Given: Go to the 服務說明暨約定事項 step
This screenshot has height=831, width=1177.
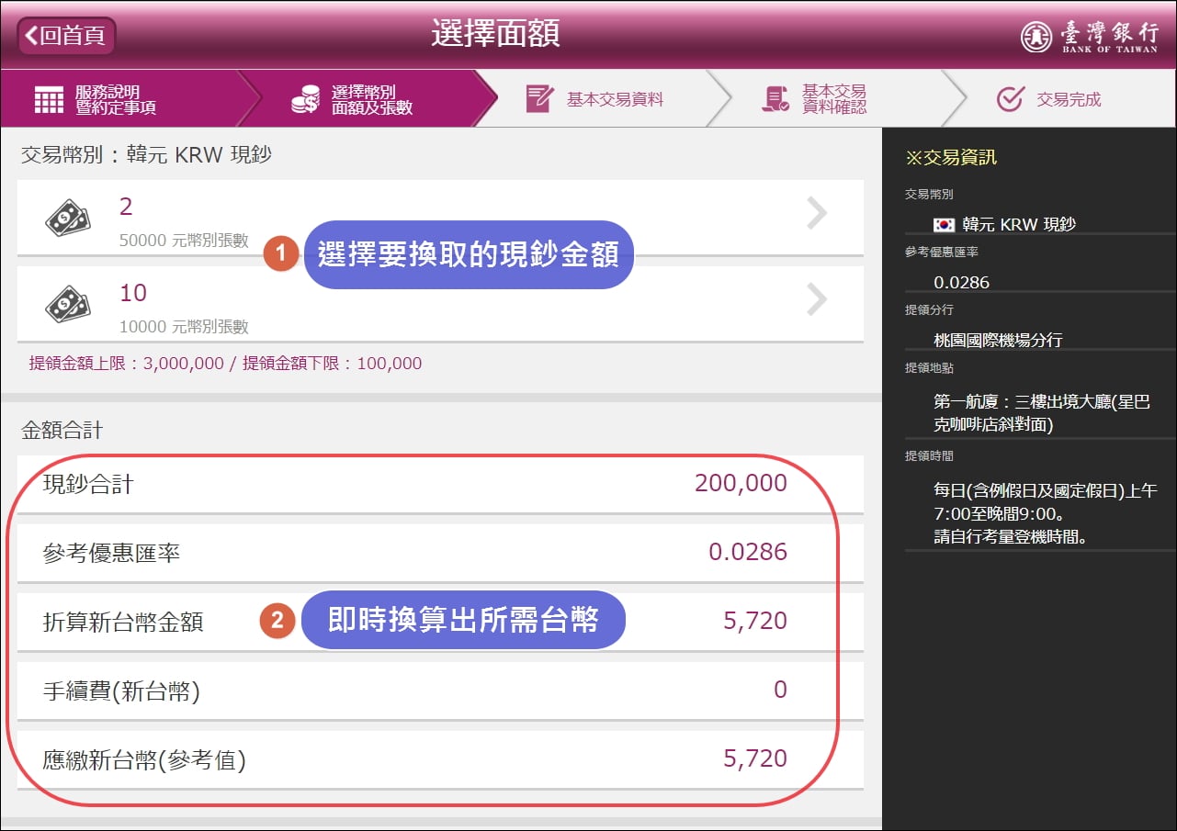Looking at the screenshot, I should coord(119,99).
